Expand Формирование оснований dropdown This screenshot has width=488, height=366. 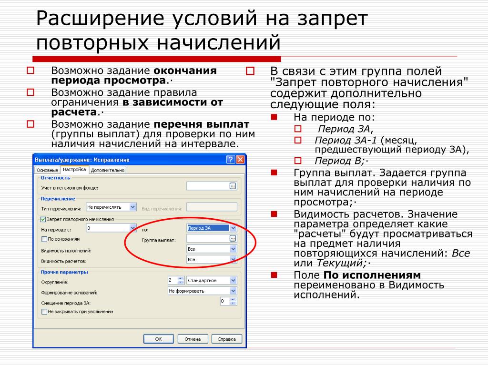coord(233,291)
